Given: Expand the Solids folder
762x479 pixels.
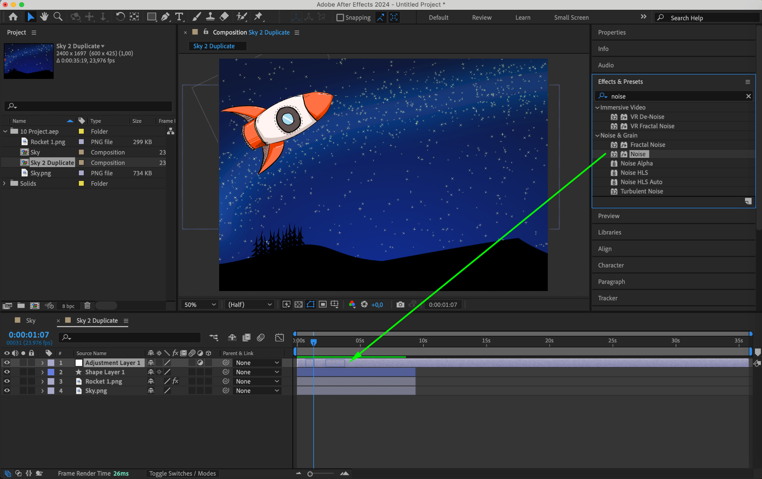Looking at the screenshot, I should pyautogui.click(x=4, y=183).
